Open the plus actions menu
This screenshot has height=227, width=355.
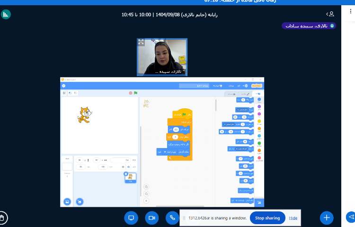(x=326, y=218)
